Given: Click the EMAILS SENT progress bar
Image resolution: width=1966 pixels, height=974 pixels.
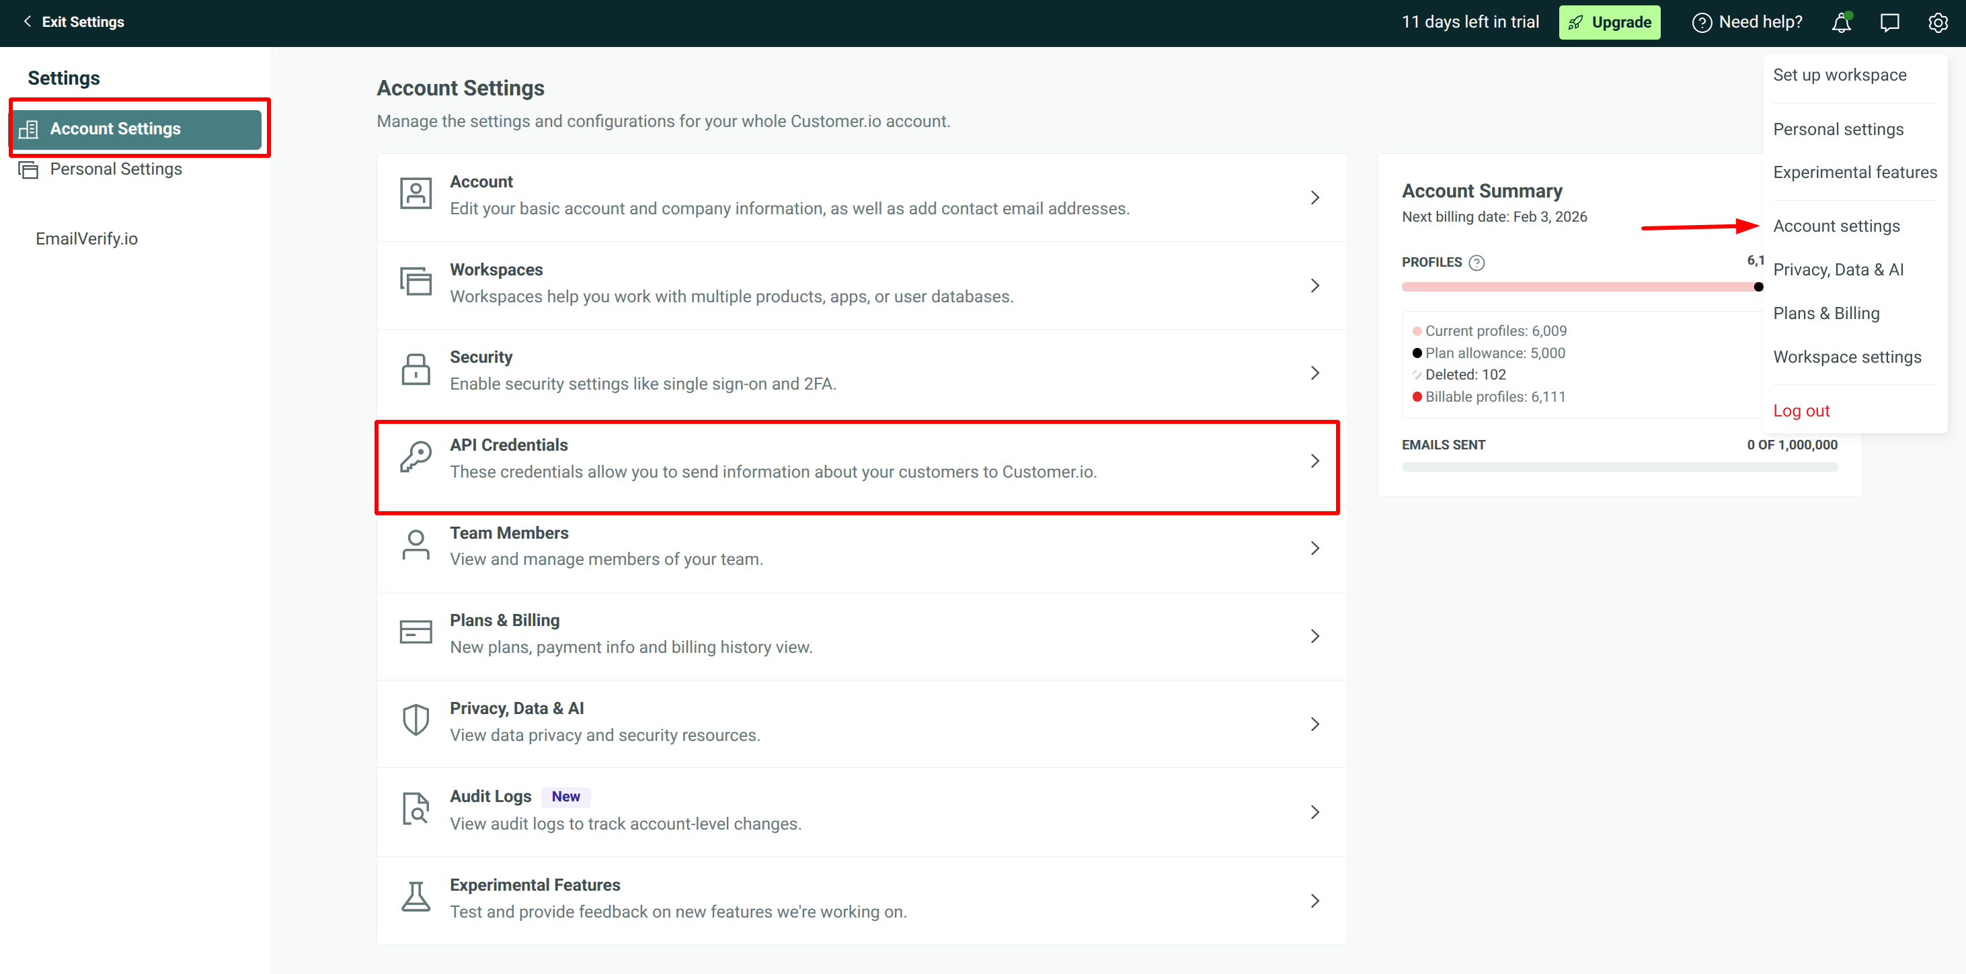Looking at the screenshot, I should [x=1620, y=467].
